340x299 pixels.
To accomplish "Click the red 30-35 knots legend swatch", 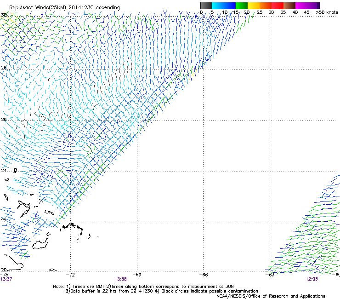I will 278,6.
